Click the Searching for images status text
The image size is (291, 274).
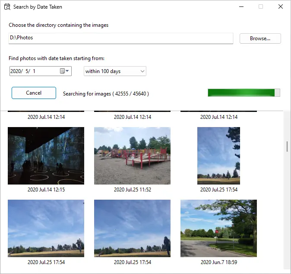tap(106, 94)
